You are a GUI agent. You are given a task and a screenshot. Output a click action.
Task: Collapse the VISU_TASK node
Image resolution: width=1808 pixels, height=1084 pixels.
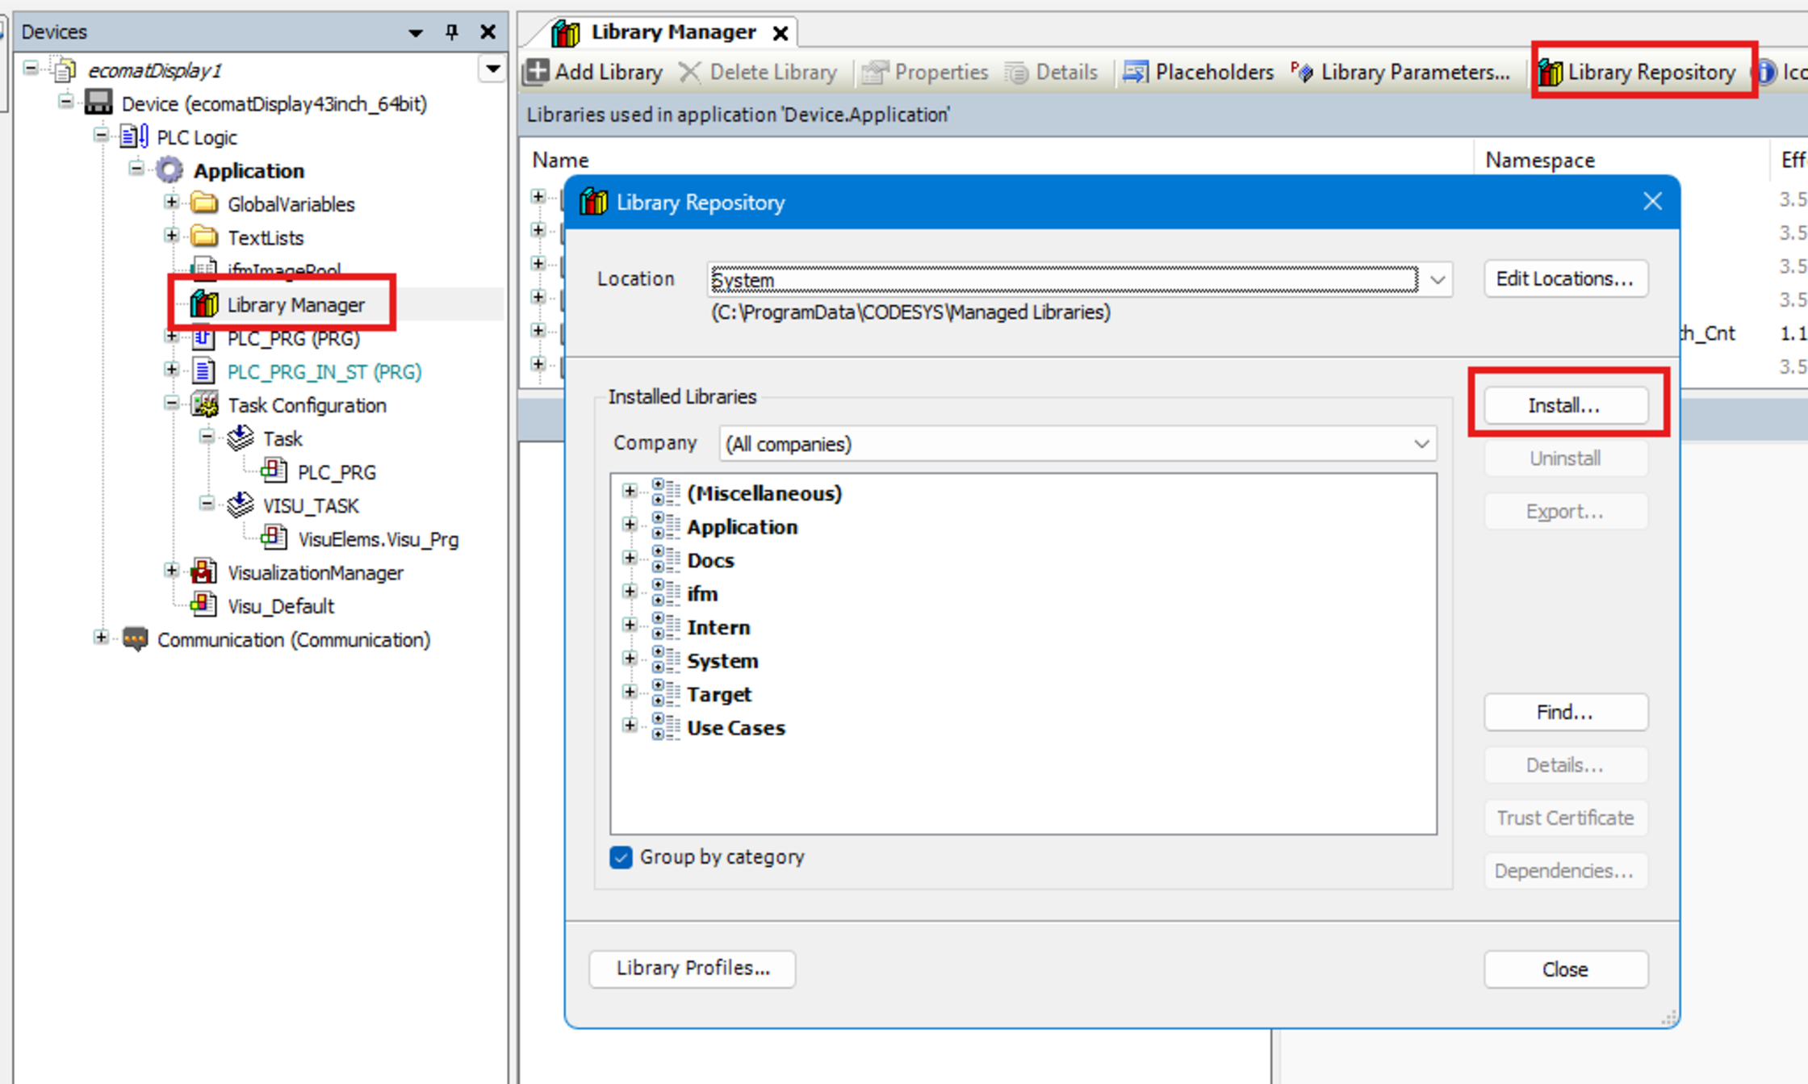coord(207,504)
